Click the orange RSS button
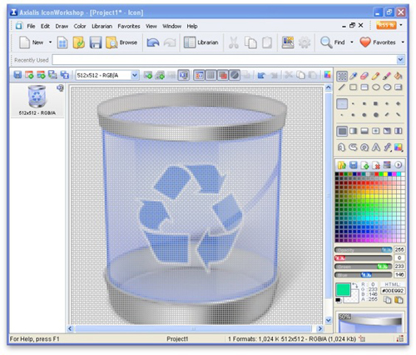Image resolution: width=416 pixels, height=355 pixels. (x=386, y=25)
